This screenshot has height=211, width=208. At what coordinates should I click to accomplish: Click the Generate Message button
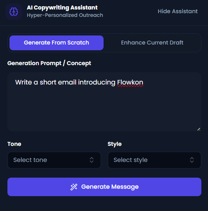pyautogui.click(x=104, y=187)
